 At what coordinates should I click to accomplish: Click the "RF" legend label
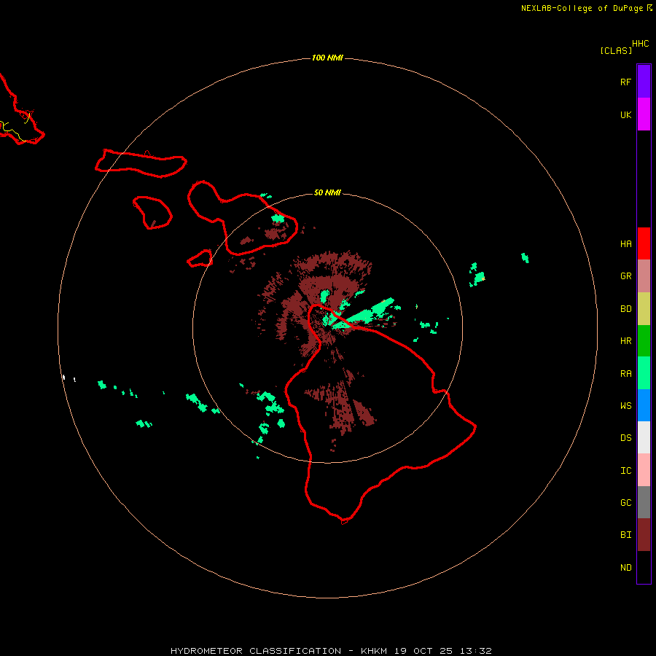coord(625,82)
